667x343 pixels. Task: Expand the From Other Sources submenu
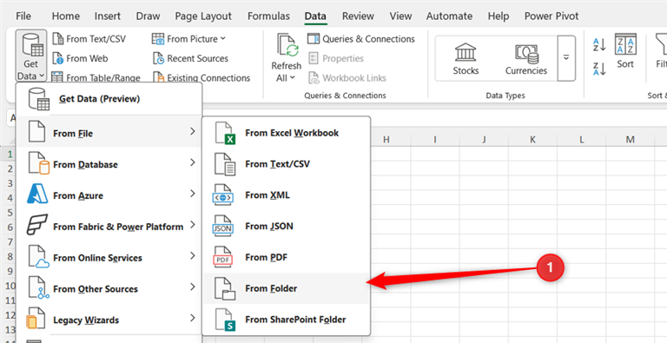pos(109,288)
